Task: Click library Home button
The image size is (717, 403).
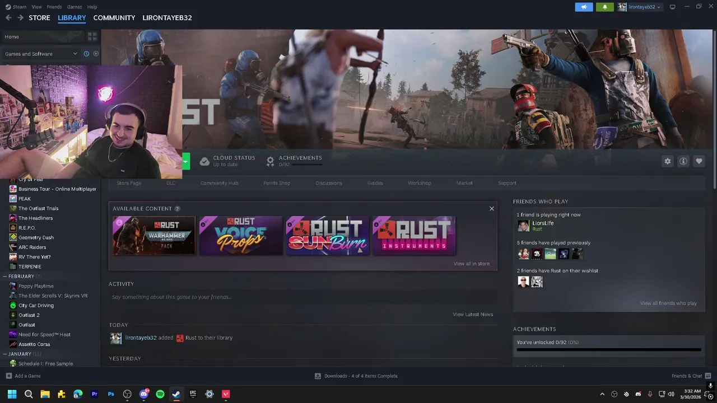Action: 43,36
